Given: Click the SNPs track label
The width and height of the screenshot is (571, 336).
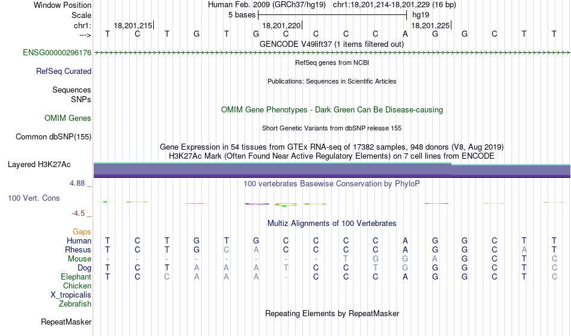Looking at the screenshot, I should (x=81, y=99).
